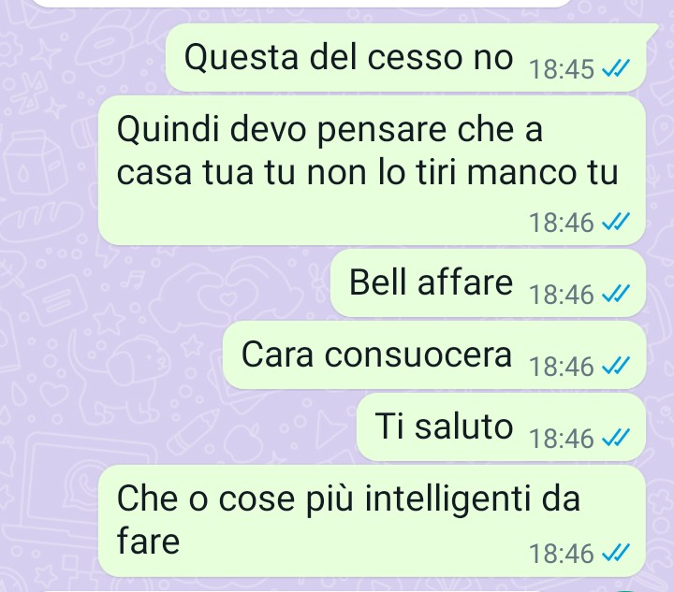Image resolution: width=674 pixels, height=592 pixels.
Task: Click the timestamp next to 'Cara consuocera'
Action: tap(562, 367)
